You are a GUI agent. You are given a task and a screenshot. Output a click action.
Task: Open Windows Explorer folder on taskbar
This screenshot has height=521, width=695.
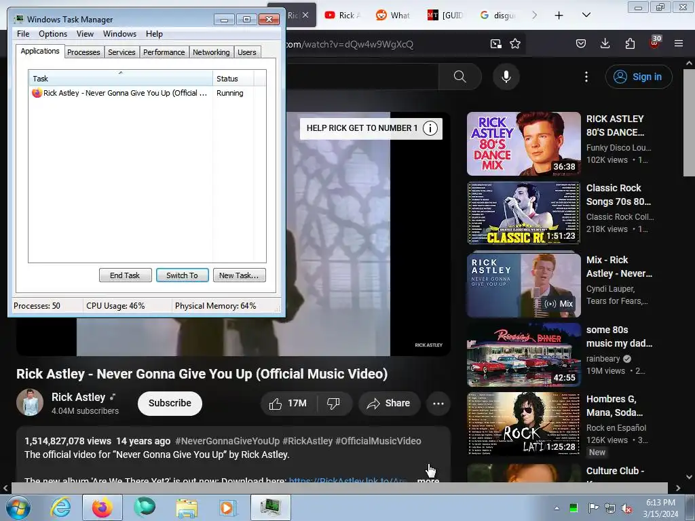point(187,507)
